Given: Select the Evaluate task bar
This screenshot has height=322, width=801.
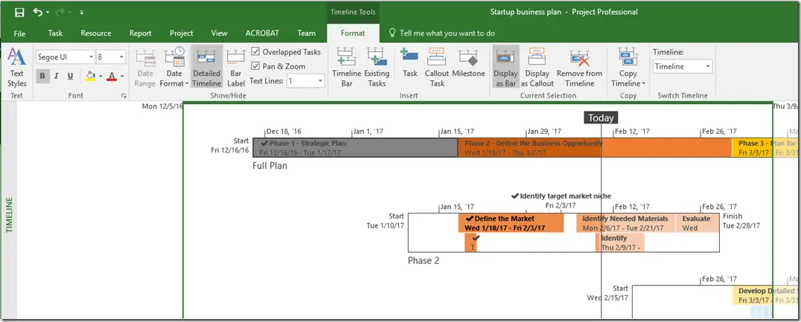Looking at the screenshot, I should (698, 223).
